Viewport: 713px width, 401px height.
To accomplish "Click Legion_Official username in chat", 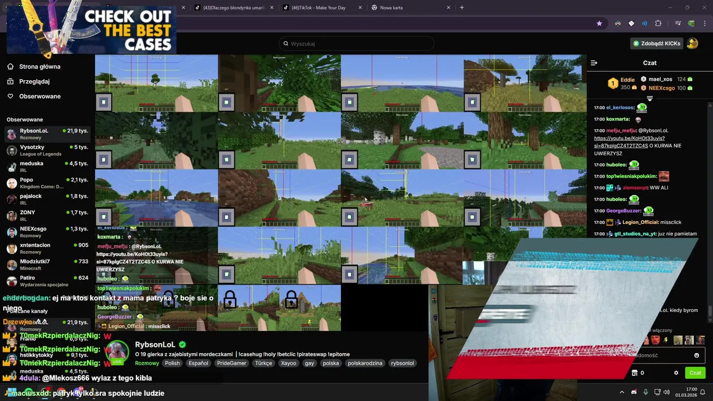I will tap(640, 222).
